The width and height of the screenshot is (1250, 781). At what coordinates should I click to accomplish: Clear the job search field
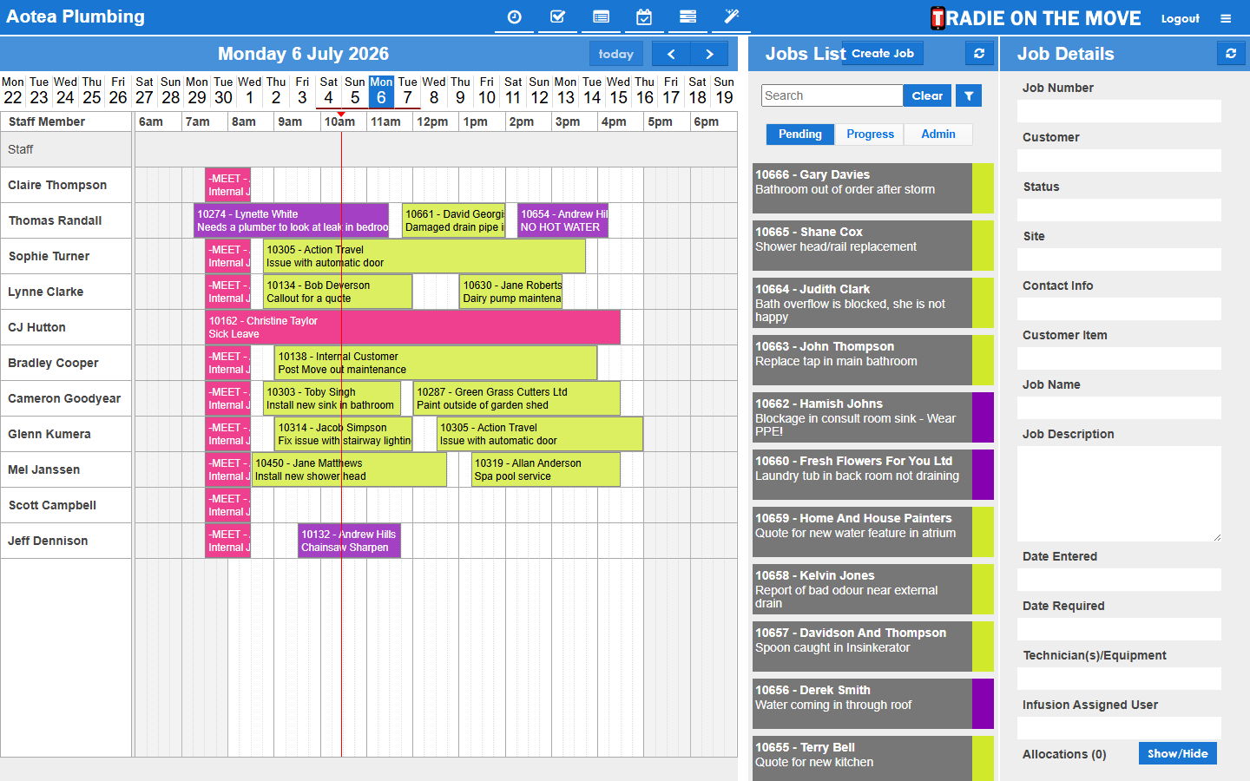point(927,95)
